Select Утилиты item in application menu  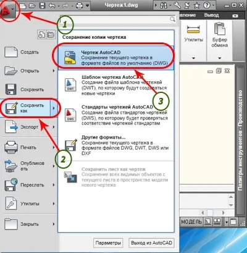pos(27,204)
